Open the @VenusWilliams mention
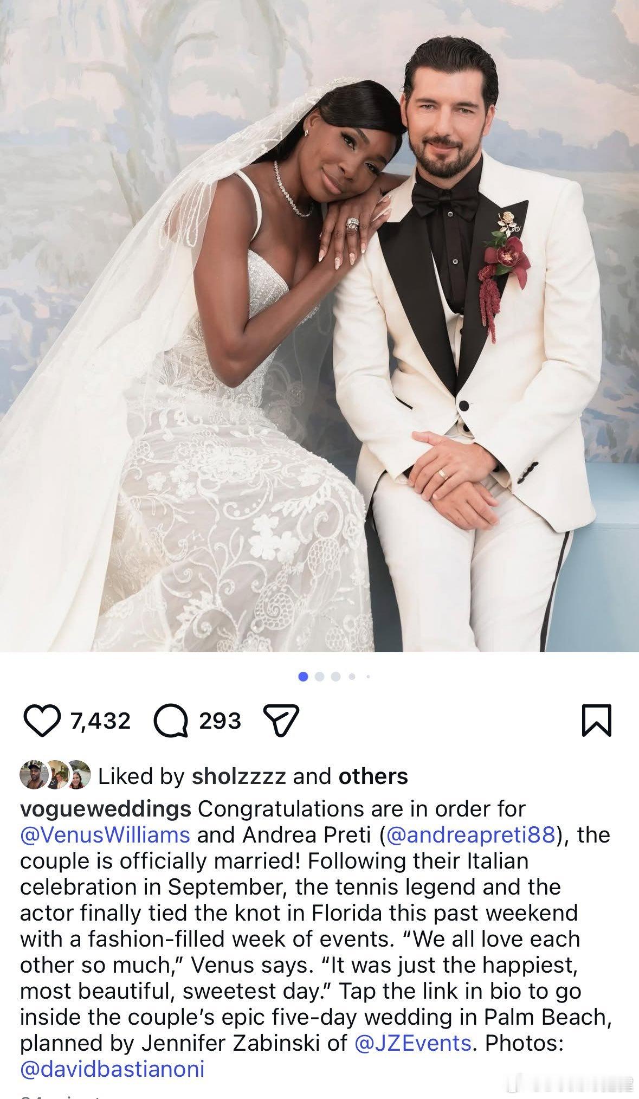Viewport: 639px width, 1099px height. [x=105, y=834]
